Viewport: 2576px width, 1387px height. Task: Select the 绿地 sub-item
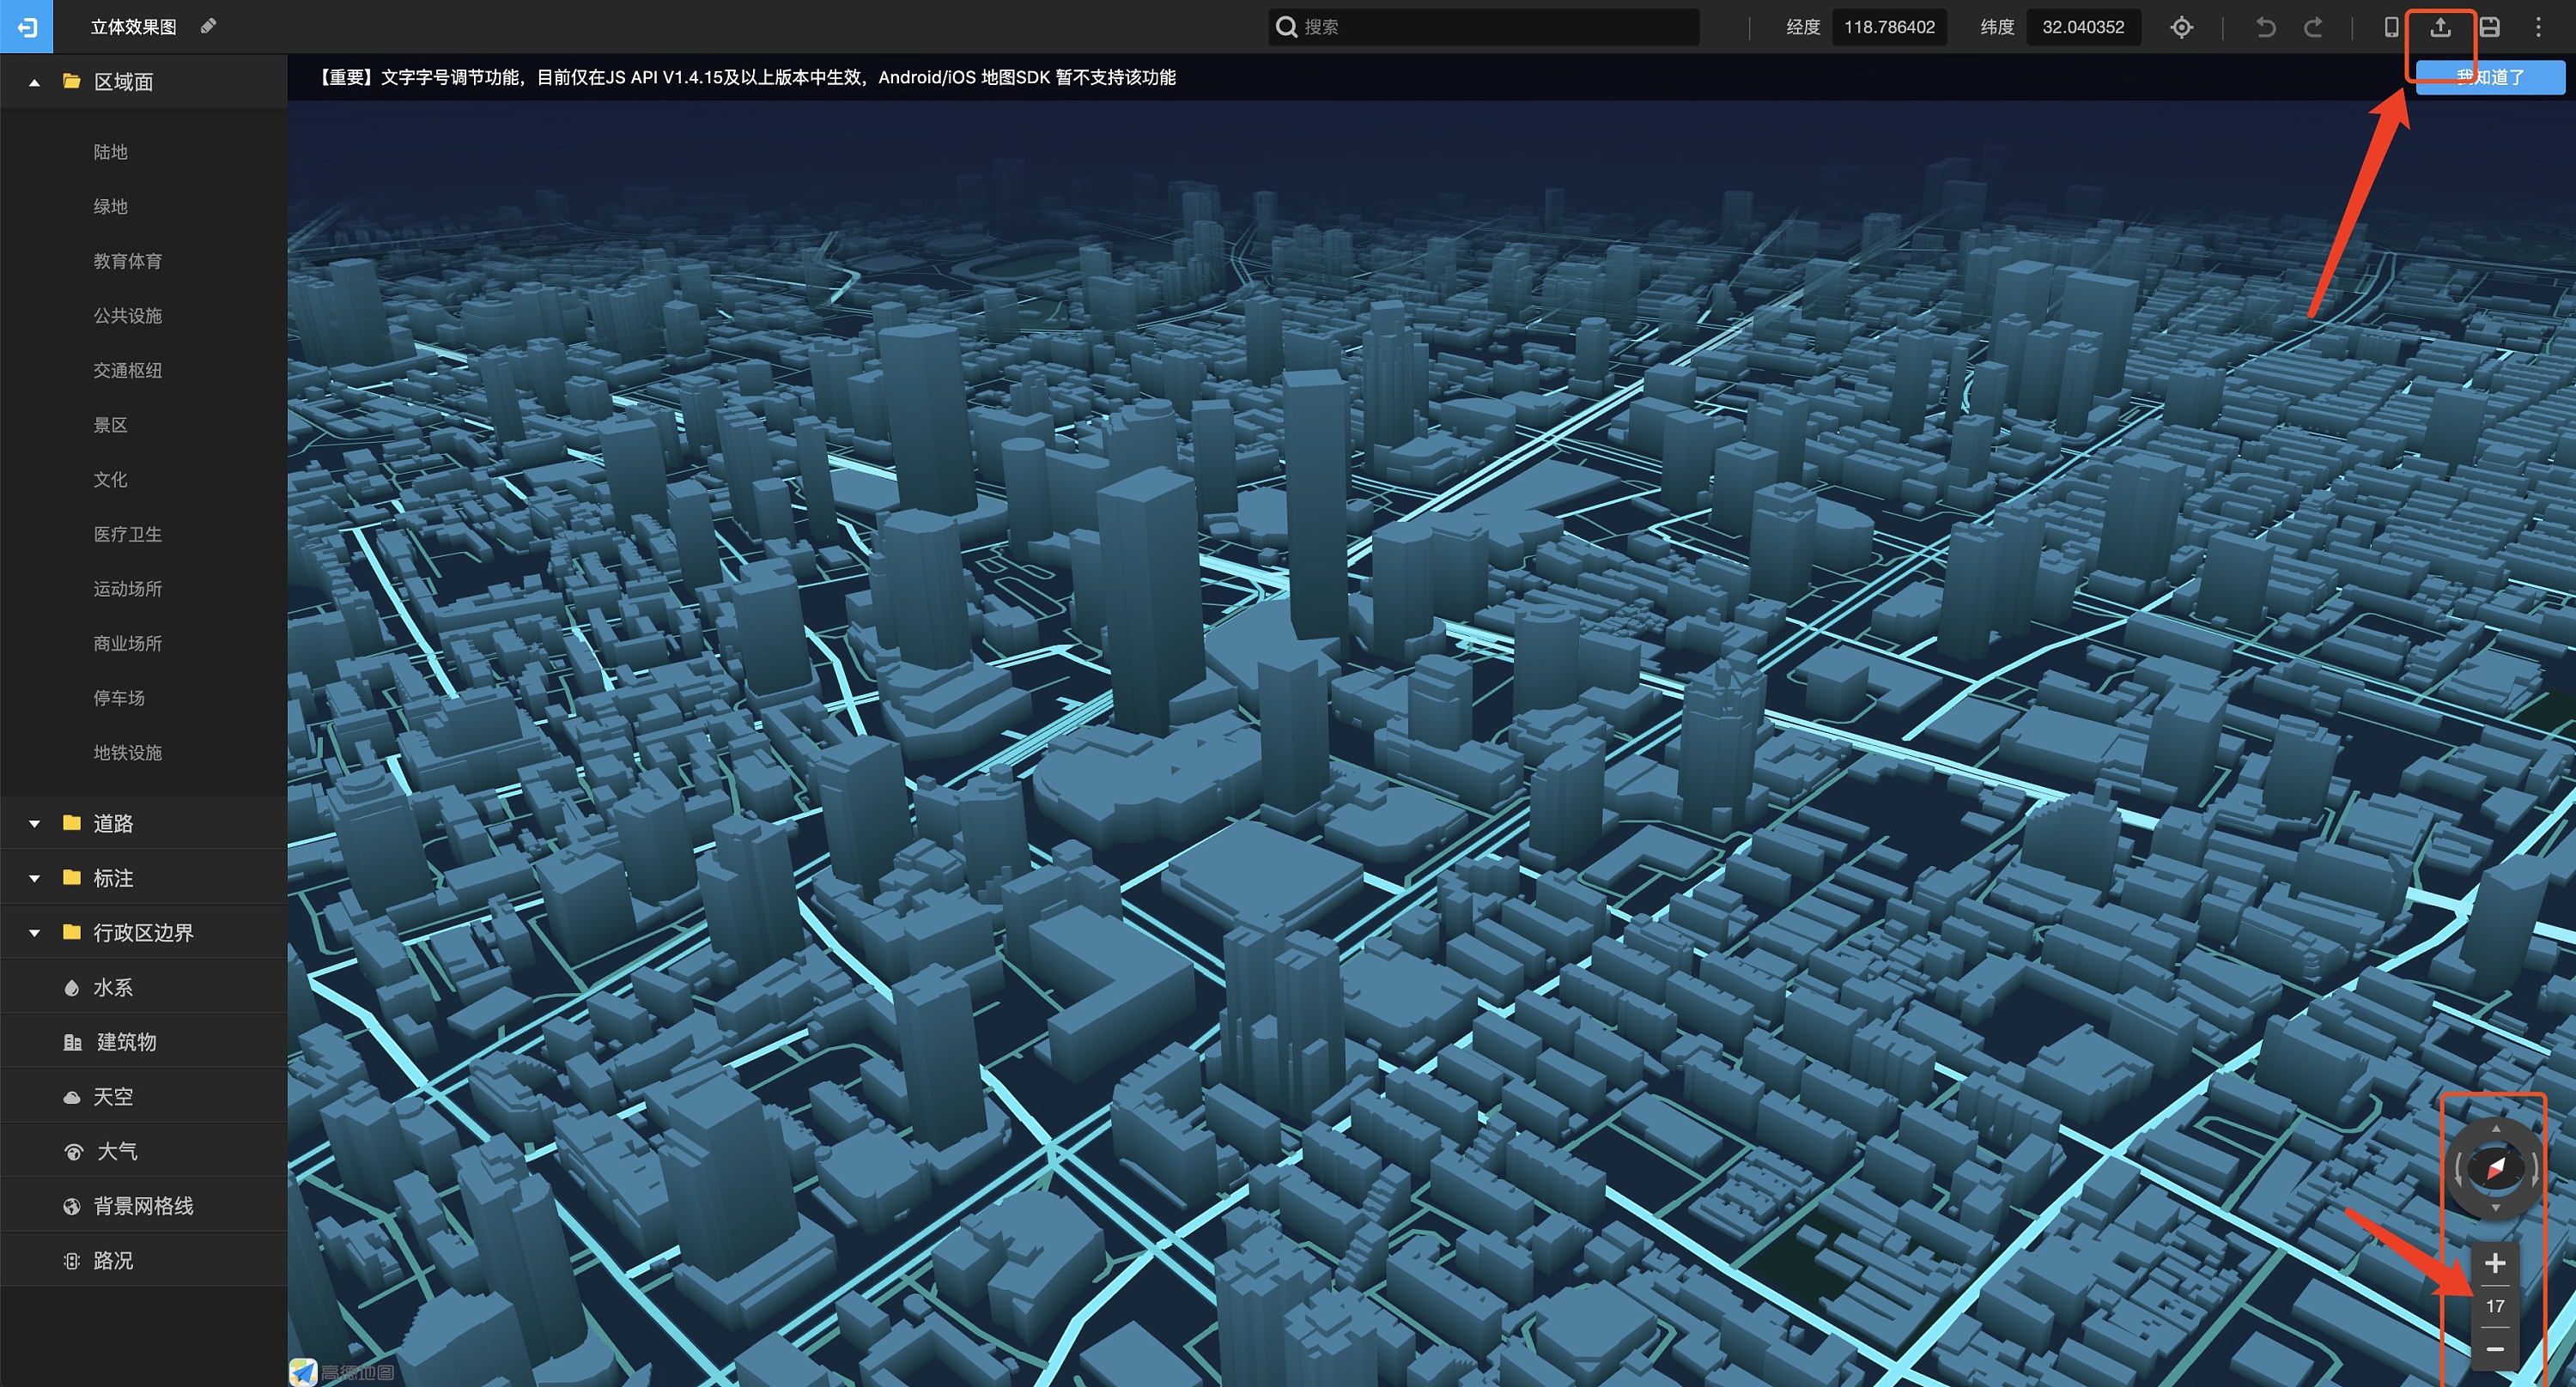pyautogui.click(x=110, y=206)
